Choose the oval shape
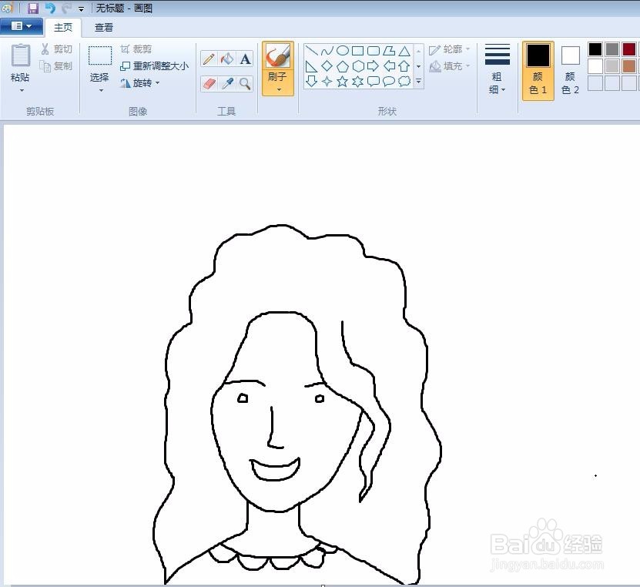Image resolution: width=640 pixels, height=587 pixels. click(x=343, y=51)
